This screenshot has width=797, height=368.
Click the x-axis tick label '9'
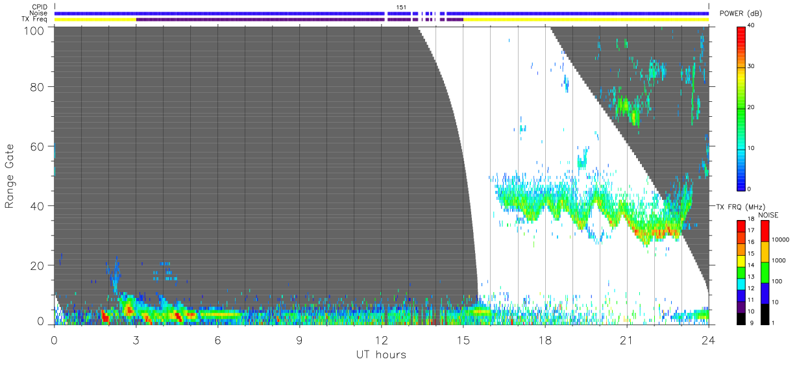coord(299,339)
